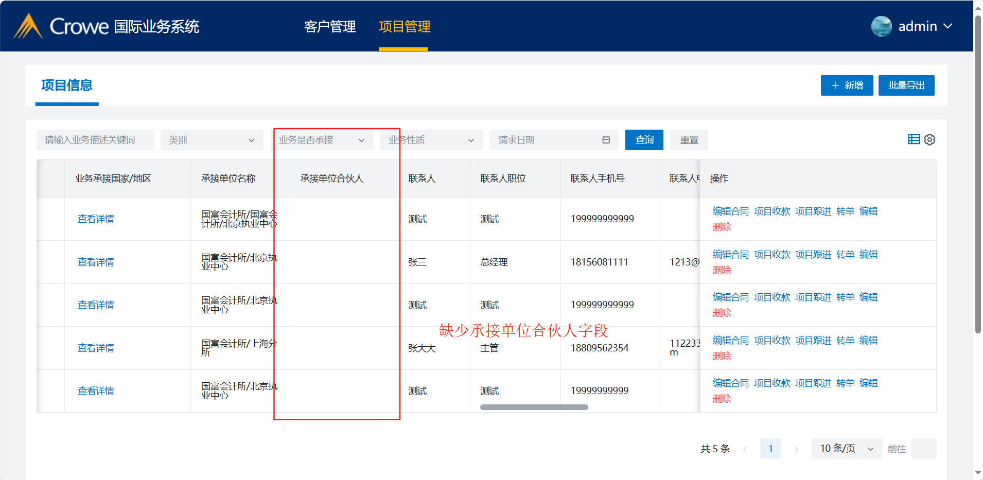This screenshot has width=983, height=480.
Task: Click the plus 新增 button
Action: click(847, 85)
